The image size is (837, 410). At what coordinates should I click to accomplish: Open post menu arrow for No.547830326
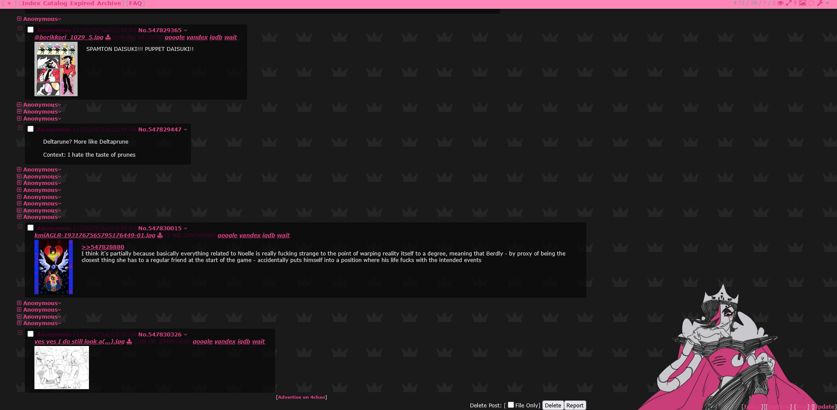click(x=186, y=335)
